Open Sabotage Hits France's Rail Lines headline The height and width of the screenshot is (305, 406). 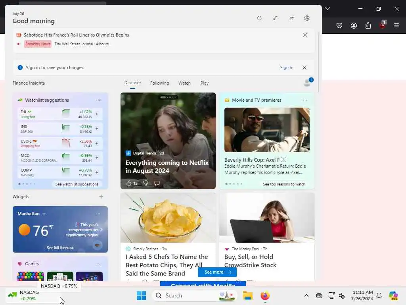pos(77,35)
